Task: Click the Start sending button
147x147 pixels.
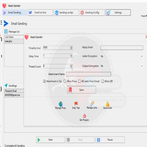Action: pyautogui.click(x=50, y=140)
